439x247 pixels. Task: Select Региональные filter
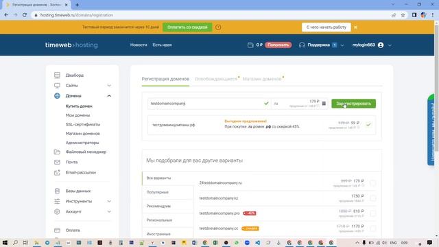click(168, 220)
